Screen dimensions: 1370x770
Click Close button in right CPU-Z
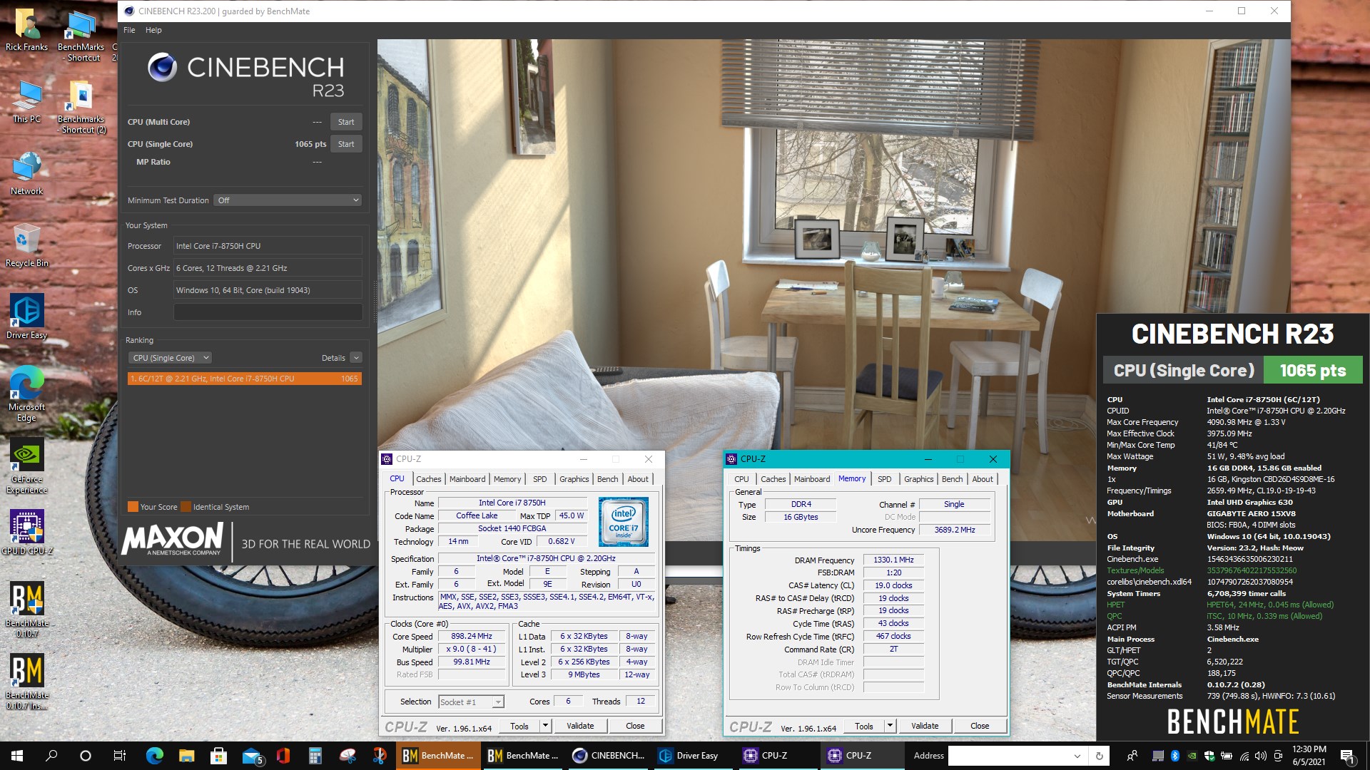click(x=980, y=726)
